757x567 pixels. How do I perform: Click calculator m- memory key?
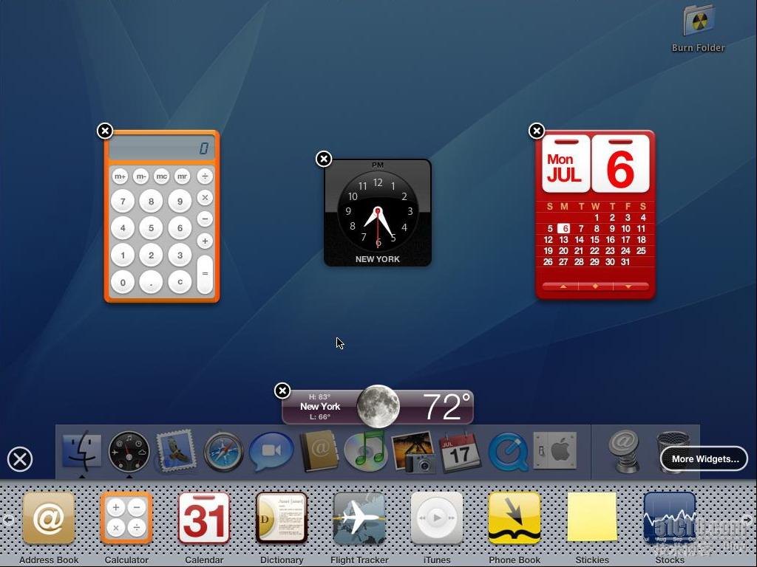(x=141, y=176)
